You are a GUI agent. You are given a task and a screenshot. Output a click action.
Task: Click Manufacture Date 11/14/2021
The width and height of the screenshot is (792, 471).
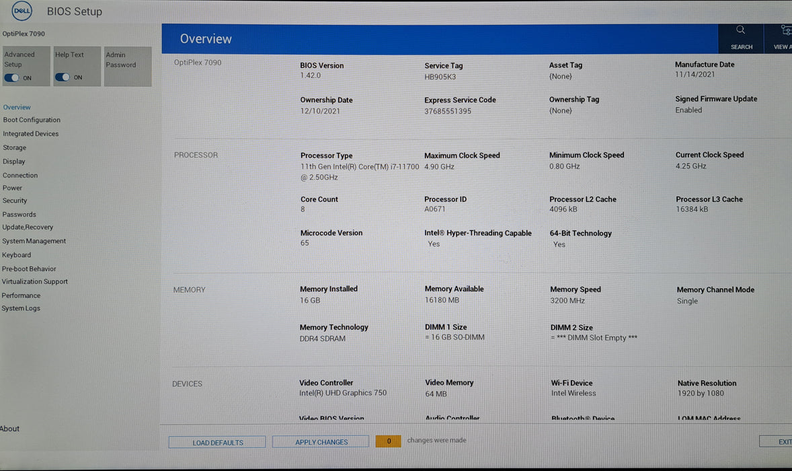[695, 74]
